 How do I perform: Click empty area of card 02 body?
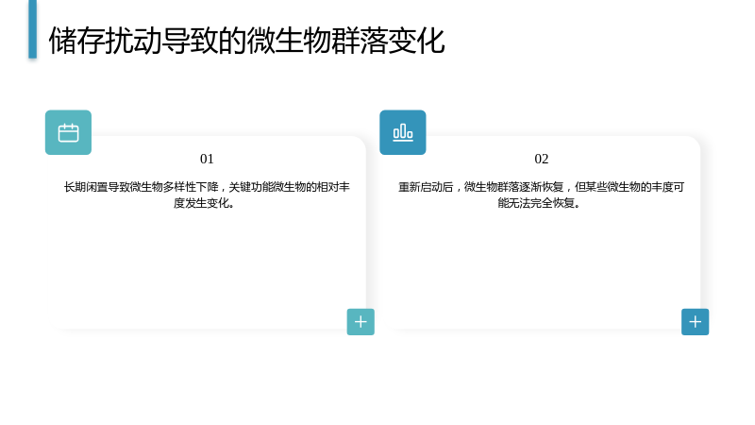point(541,265)
